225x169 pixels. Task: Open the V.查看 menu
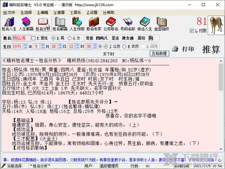59,13
